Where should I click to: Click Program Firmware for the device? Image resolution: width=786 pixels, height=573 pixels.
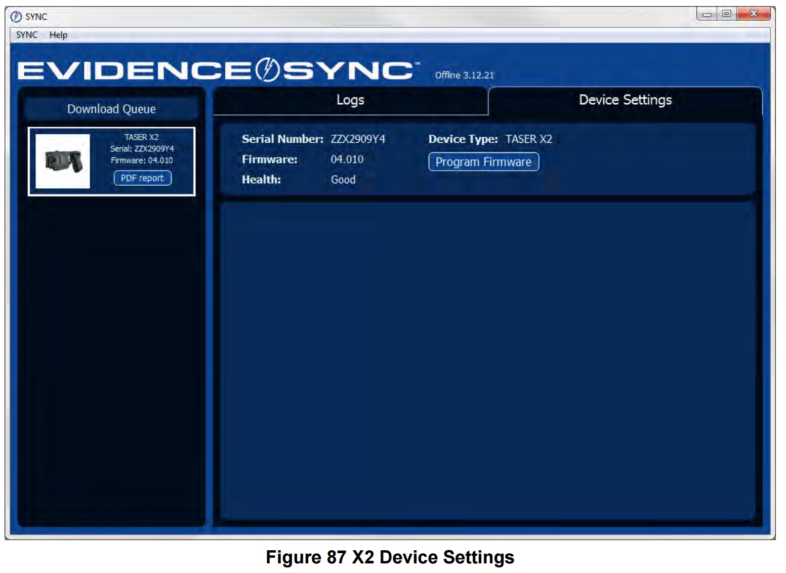point(483,162)
